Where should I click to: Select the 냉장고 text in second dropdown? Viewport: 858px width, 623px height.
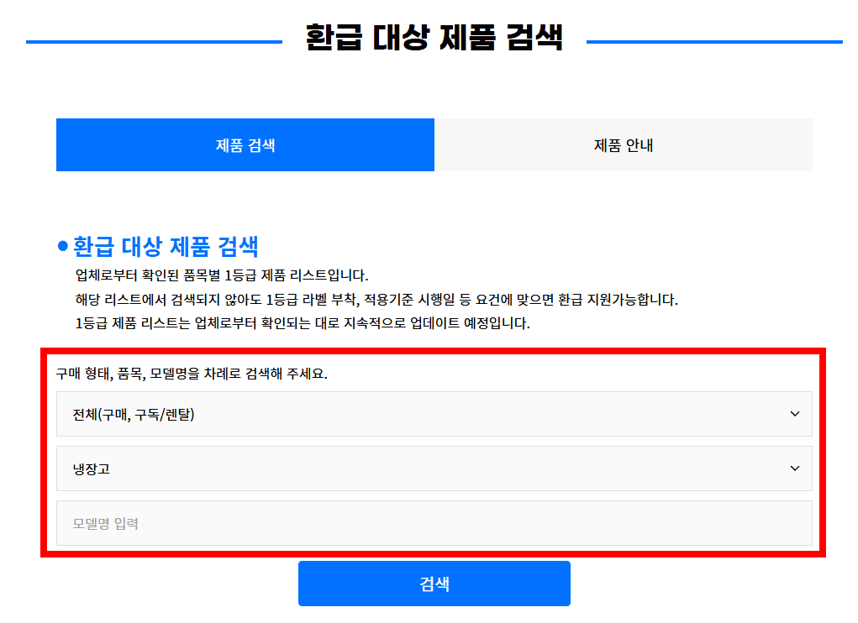[92, 469]
